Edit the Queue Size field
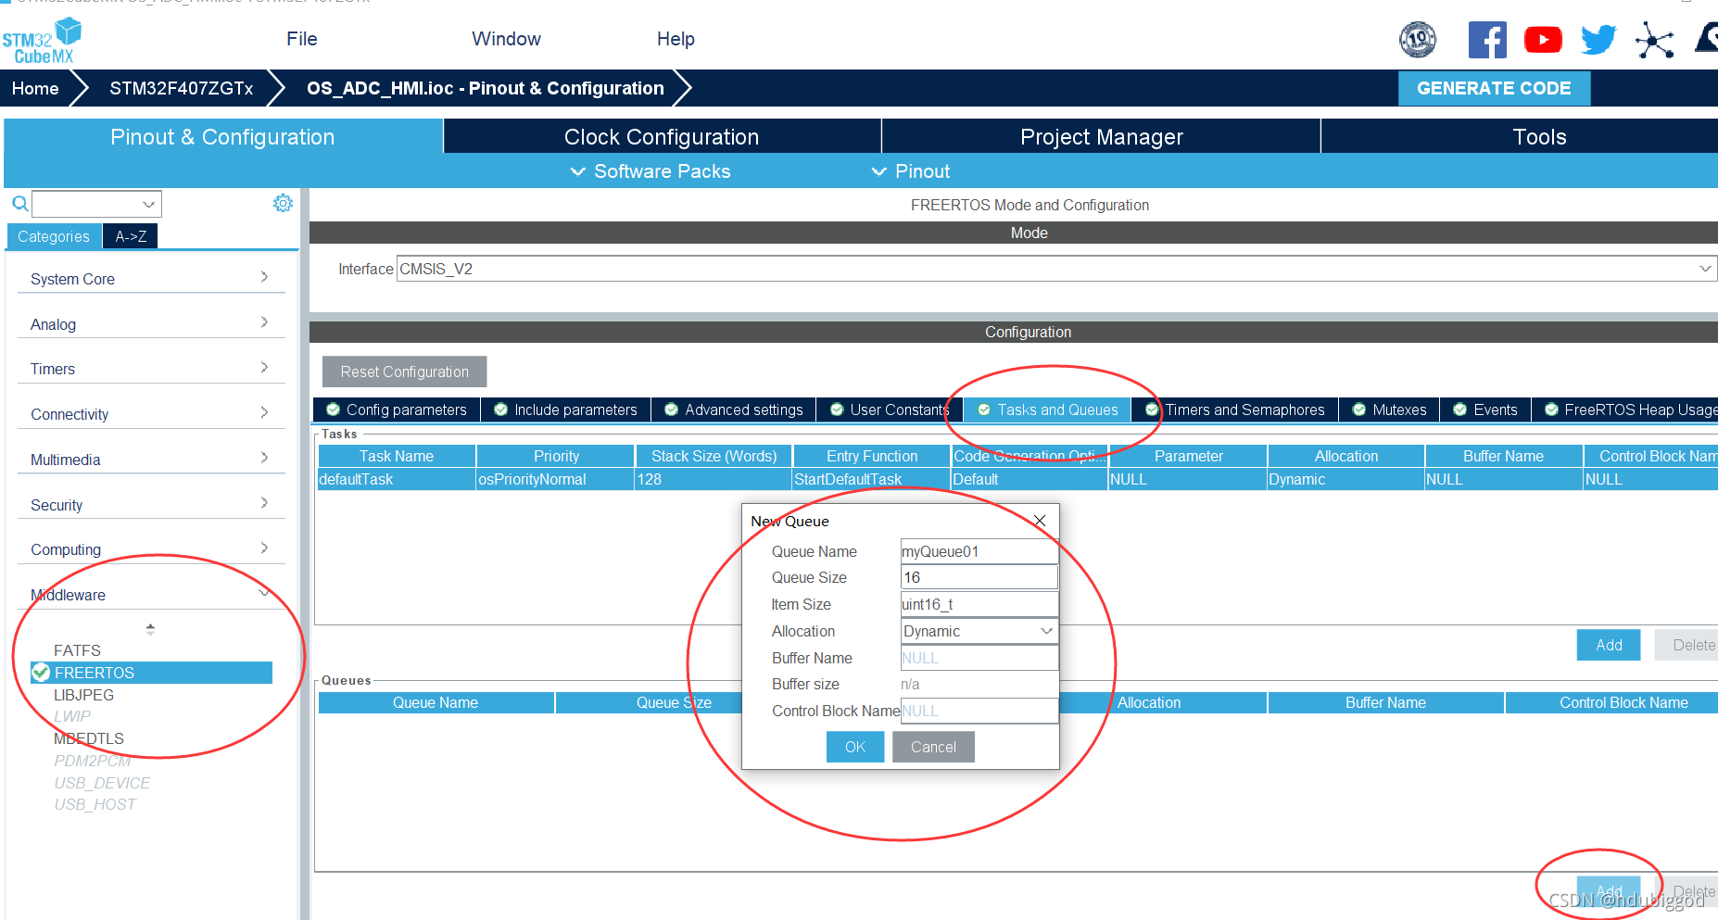This screenshot has width=1718, height=920. coord(979,577)
